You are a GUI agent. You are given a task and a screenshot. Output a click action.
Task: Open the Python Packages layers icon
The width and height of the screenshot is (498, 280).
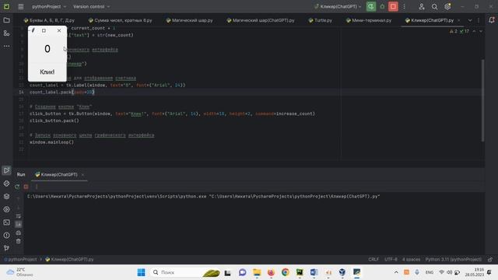point(6,197)
